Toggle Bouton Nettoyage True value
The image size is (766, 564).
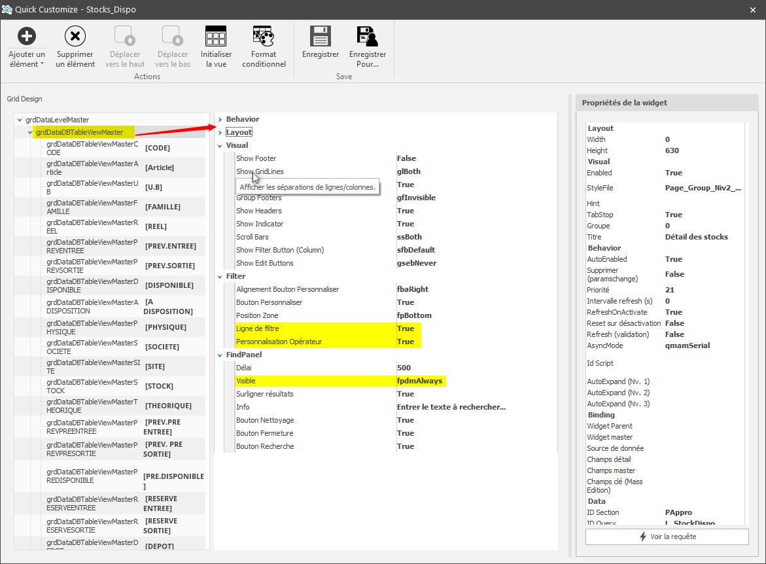tap(406, 420)
